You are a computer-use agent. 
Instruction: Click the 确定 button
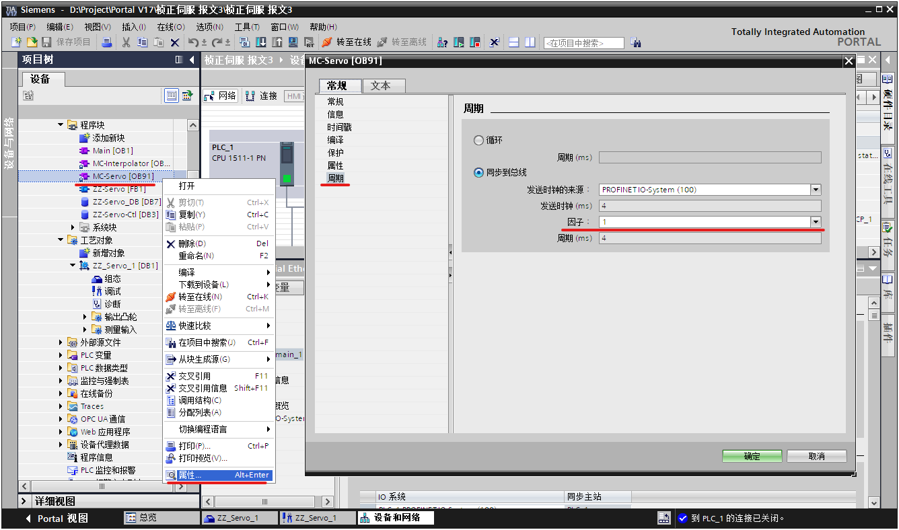752,456
